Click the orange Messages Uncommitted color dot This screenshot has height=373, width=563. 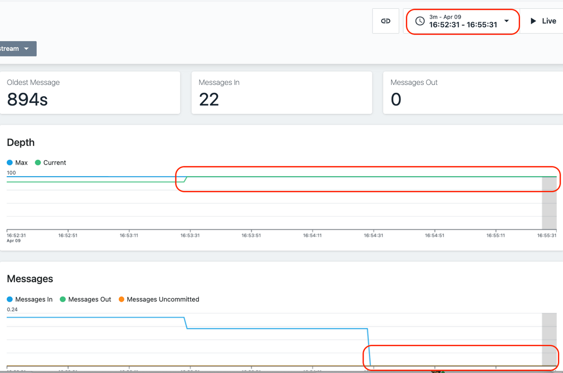click(x=121, y=299)
